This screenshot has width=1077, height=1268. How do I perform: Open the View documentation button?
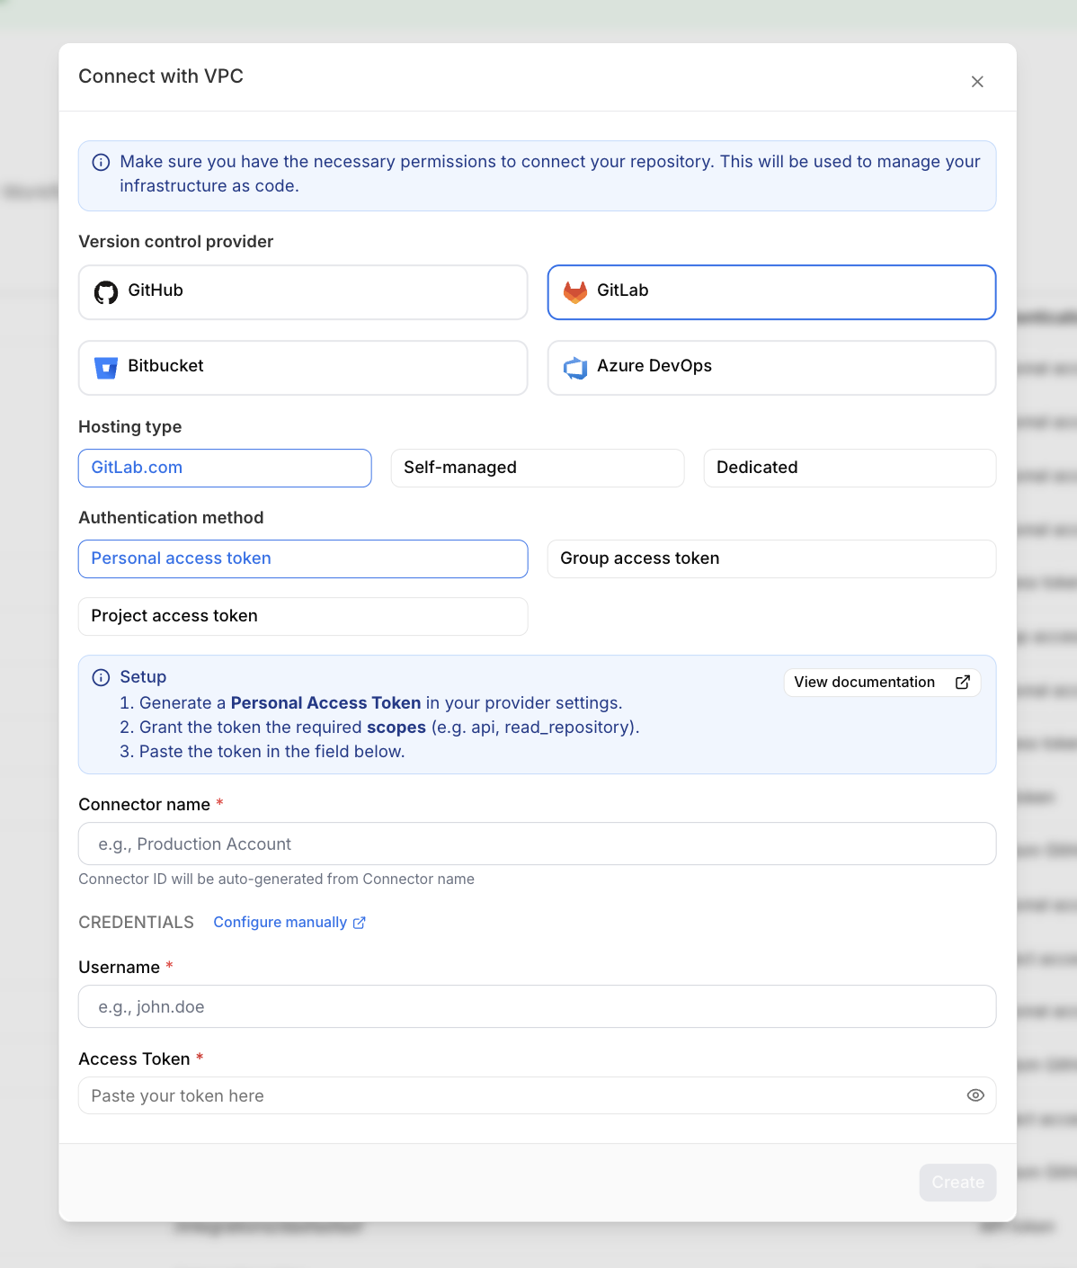(882, 682)
